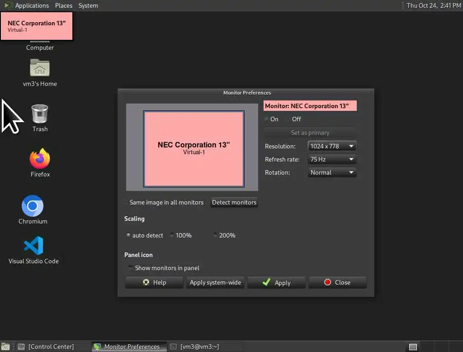Click Detect monitors button

point(234,202)
